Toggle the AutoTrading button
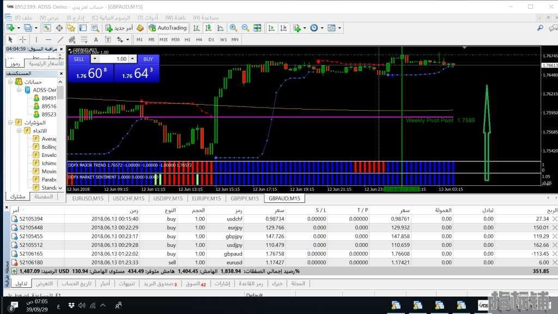This screenshot has width=558, height=314. pos(168,28)
